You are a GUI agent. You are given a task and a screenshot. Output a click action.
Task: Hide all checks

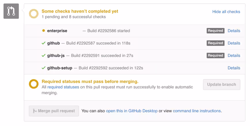pos(226,12)
